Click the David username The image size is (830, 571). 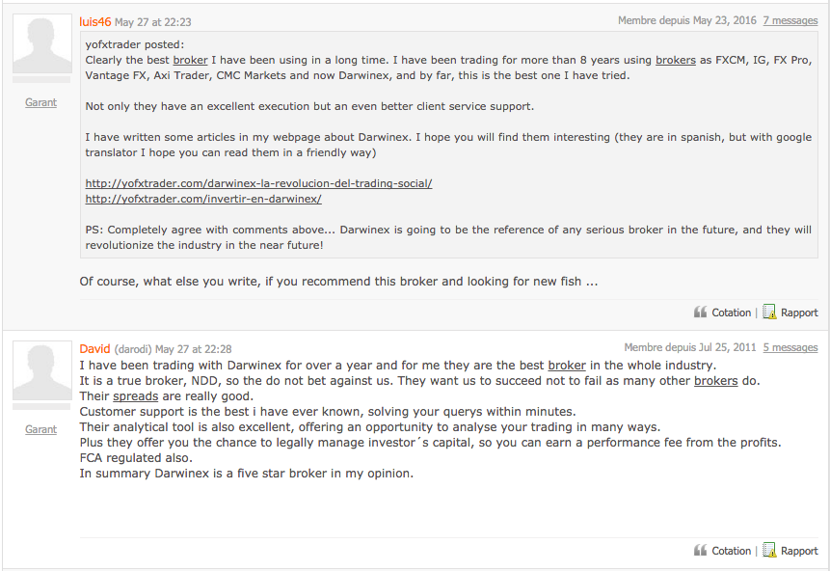94,348
